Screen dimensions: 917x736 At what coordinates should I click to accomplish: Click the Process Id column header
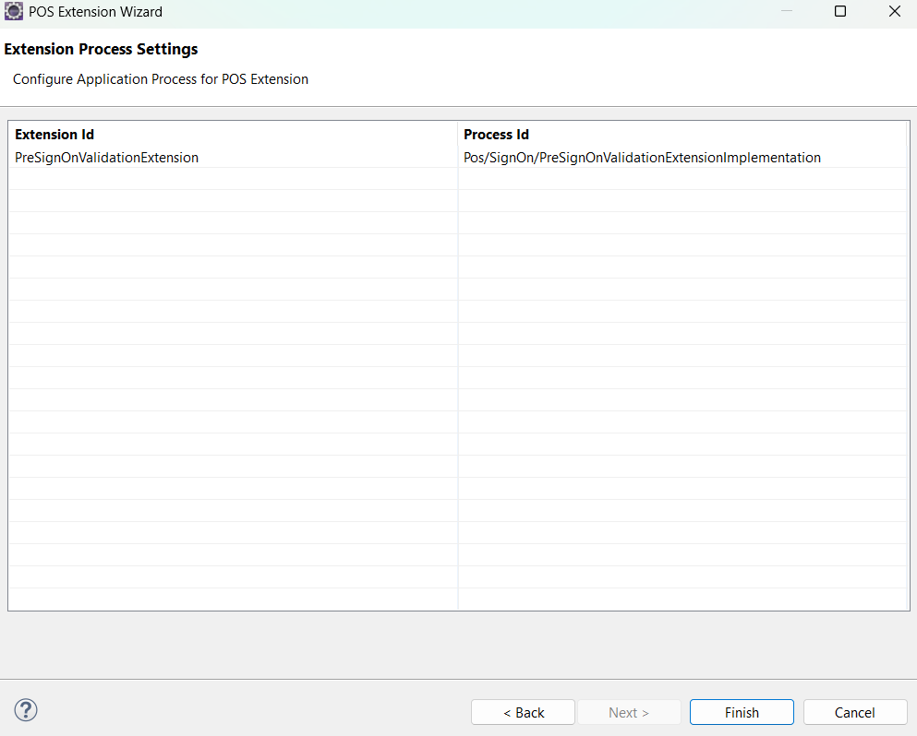pos(496,134)
